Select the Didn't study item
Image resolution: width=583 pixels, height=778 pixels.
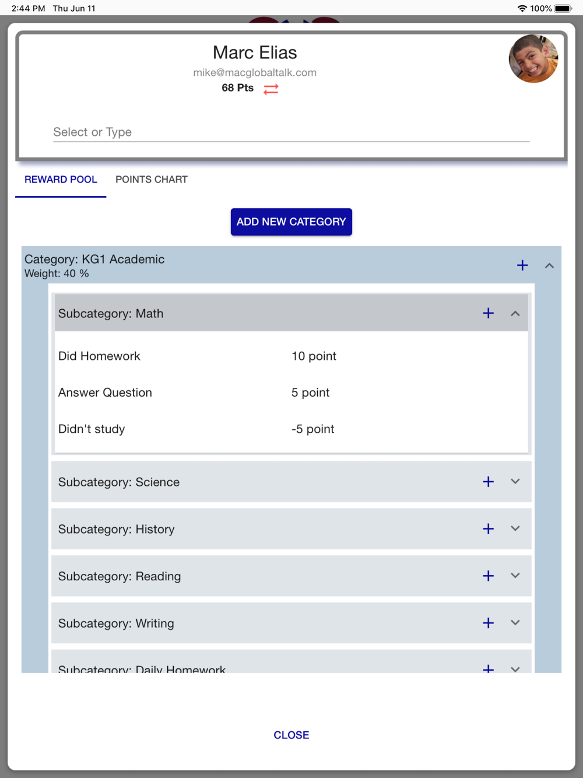pos(92,429)
